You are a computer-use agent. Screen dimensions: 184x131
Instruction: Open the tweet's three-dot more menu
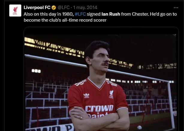(176, 8)
